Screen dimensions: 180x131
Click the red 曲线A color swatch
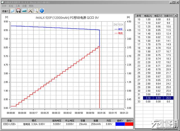pos(129,124)
